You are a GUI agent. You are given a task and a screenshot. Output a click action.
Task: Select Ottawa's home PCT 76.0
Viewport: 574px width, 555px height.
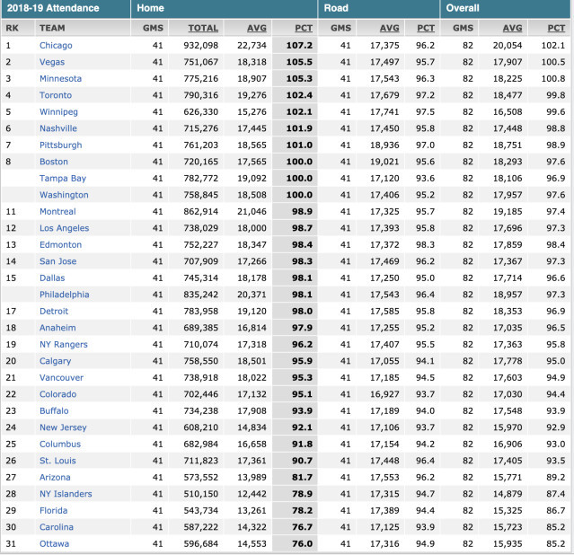tap(302, 543)
